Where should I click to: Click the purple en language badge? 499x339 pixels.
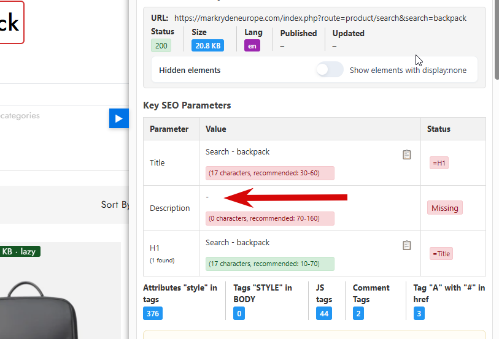pos(252,46)
